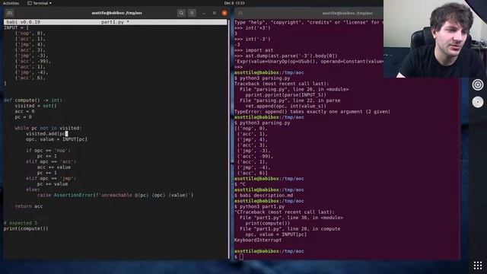Click ret.append(opc, int(value_s)) traceback line
Image resolution: width=487 pixels, height=274 pixels.
[286, 106]
